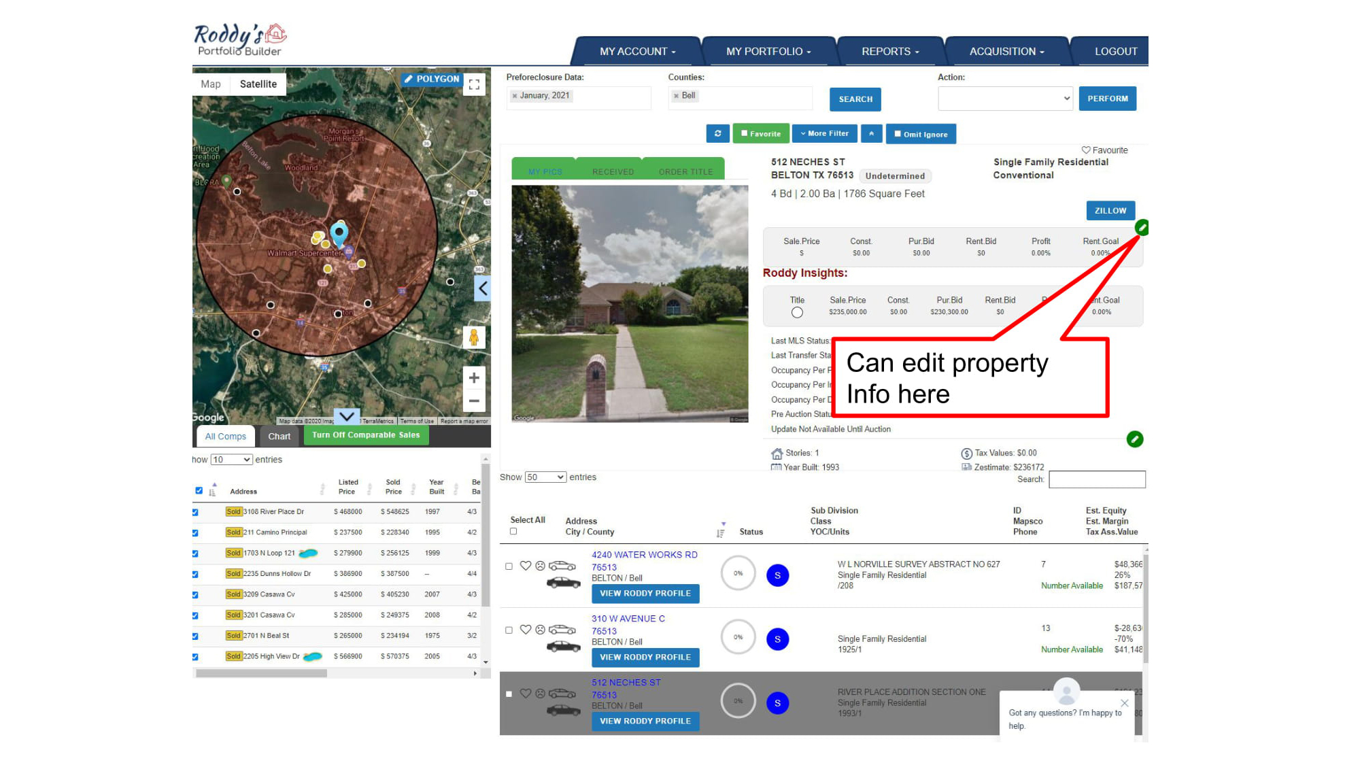Image resolution: width=1360 pixels, height=765 pixels.
Task: Select the Title radio button in Roddy Insights
Action: point(797,313)
